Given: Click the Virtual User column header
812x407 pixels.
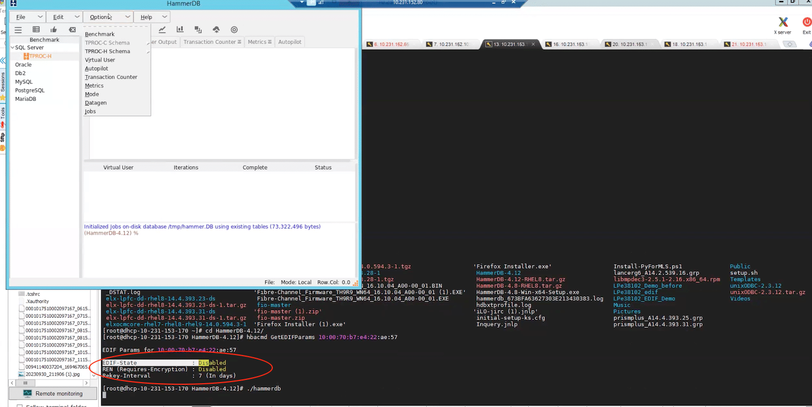Looking at the screenshot, I should click(x=118, y=168).
